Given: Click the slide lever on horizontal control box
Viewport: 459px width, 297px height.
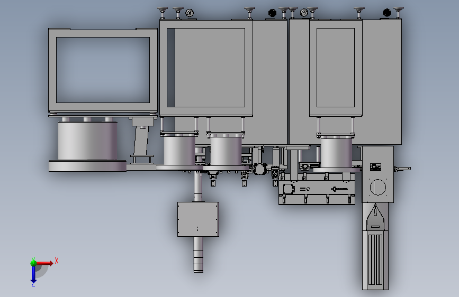Looking at the screenshot, I should tap(339, 189).
